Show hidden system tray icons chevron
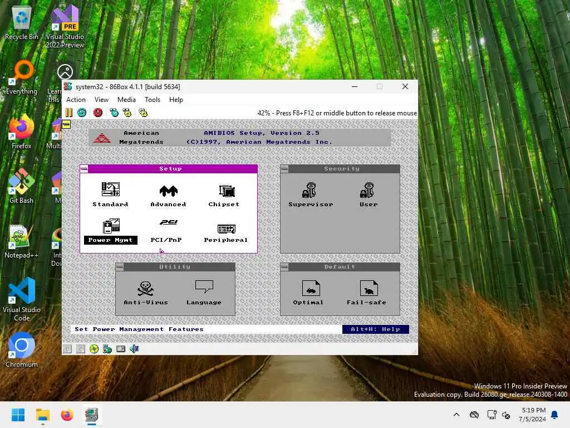 click(456, 415)
